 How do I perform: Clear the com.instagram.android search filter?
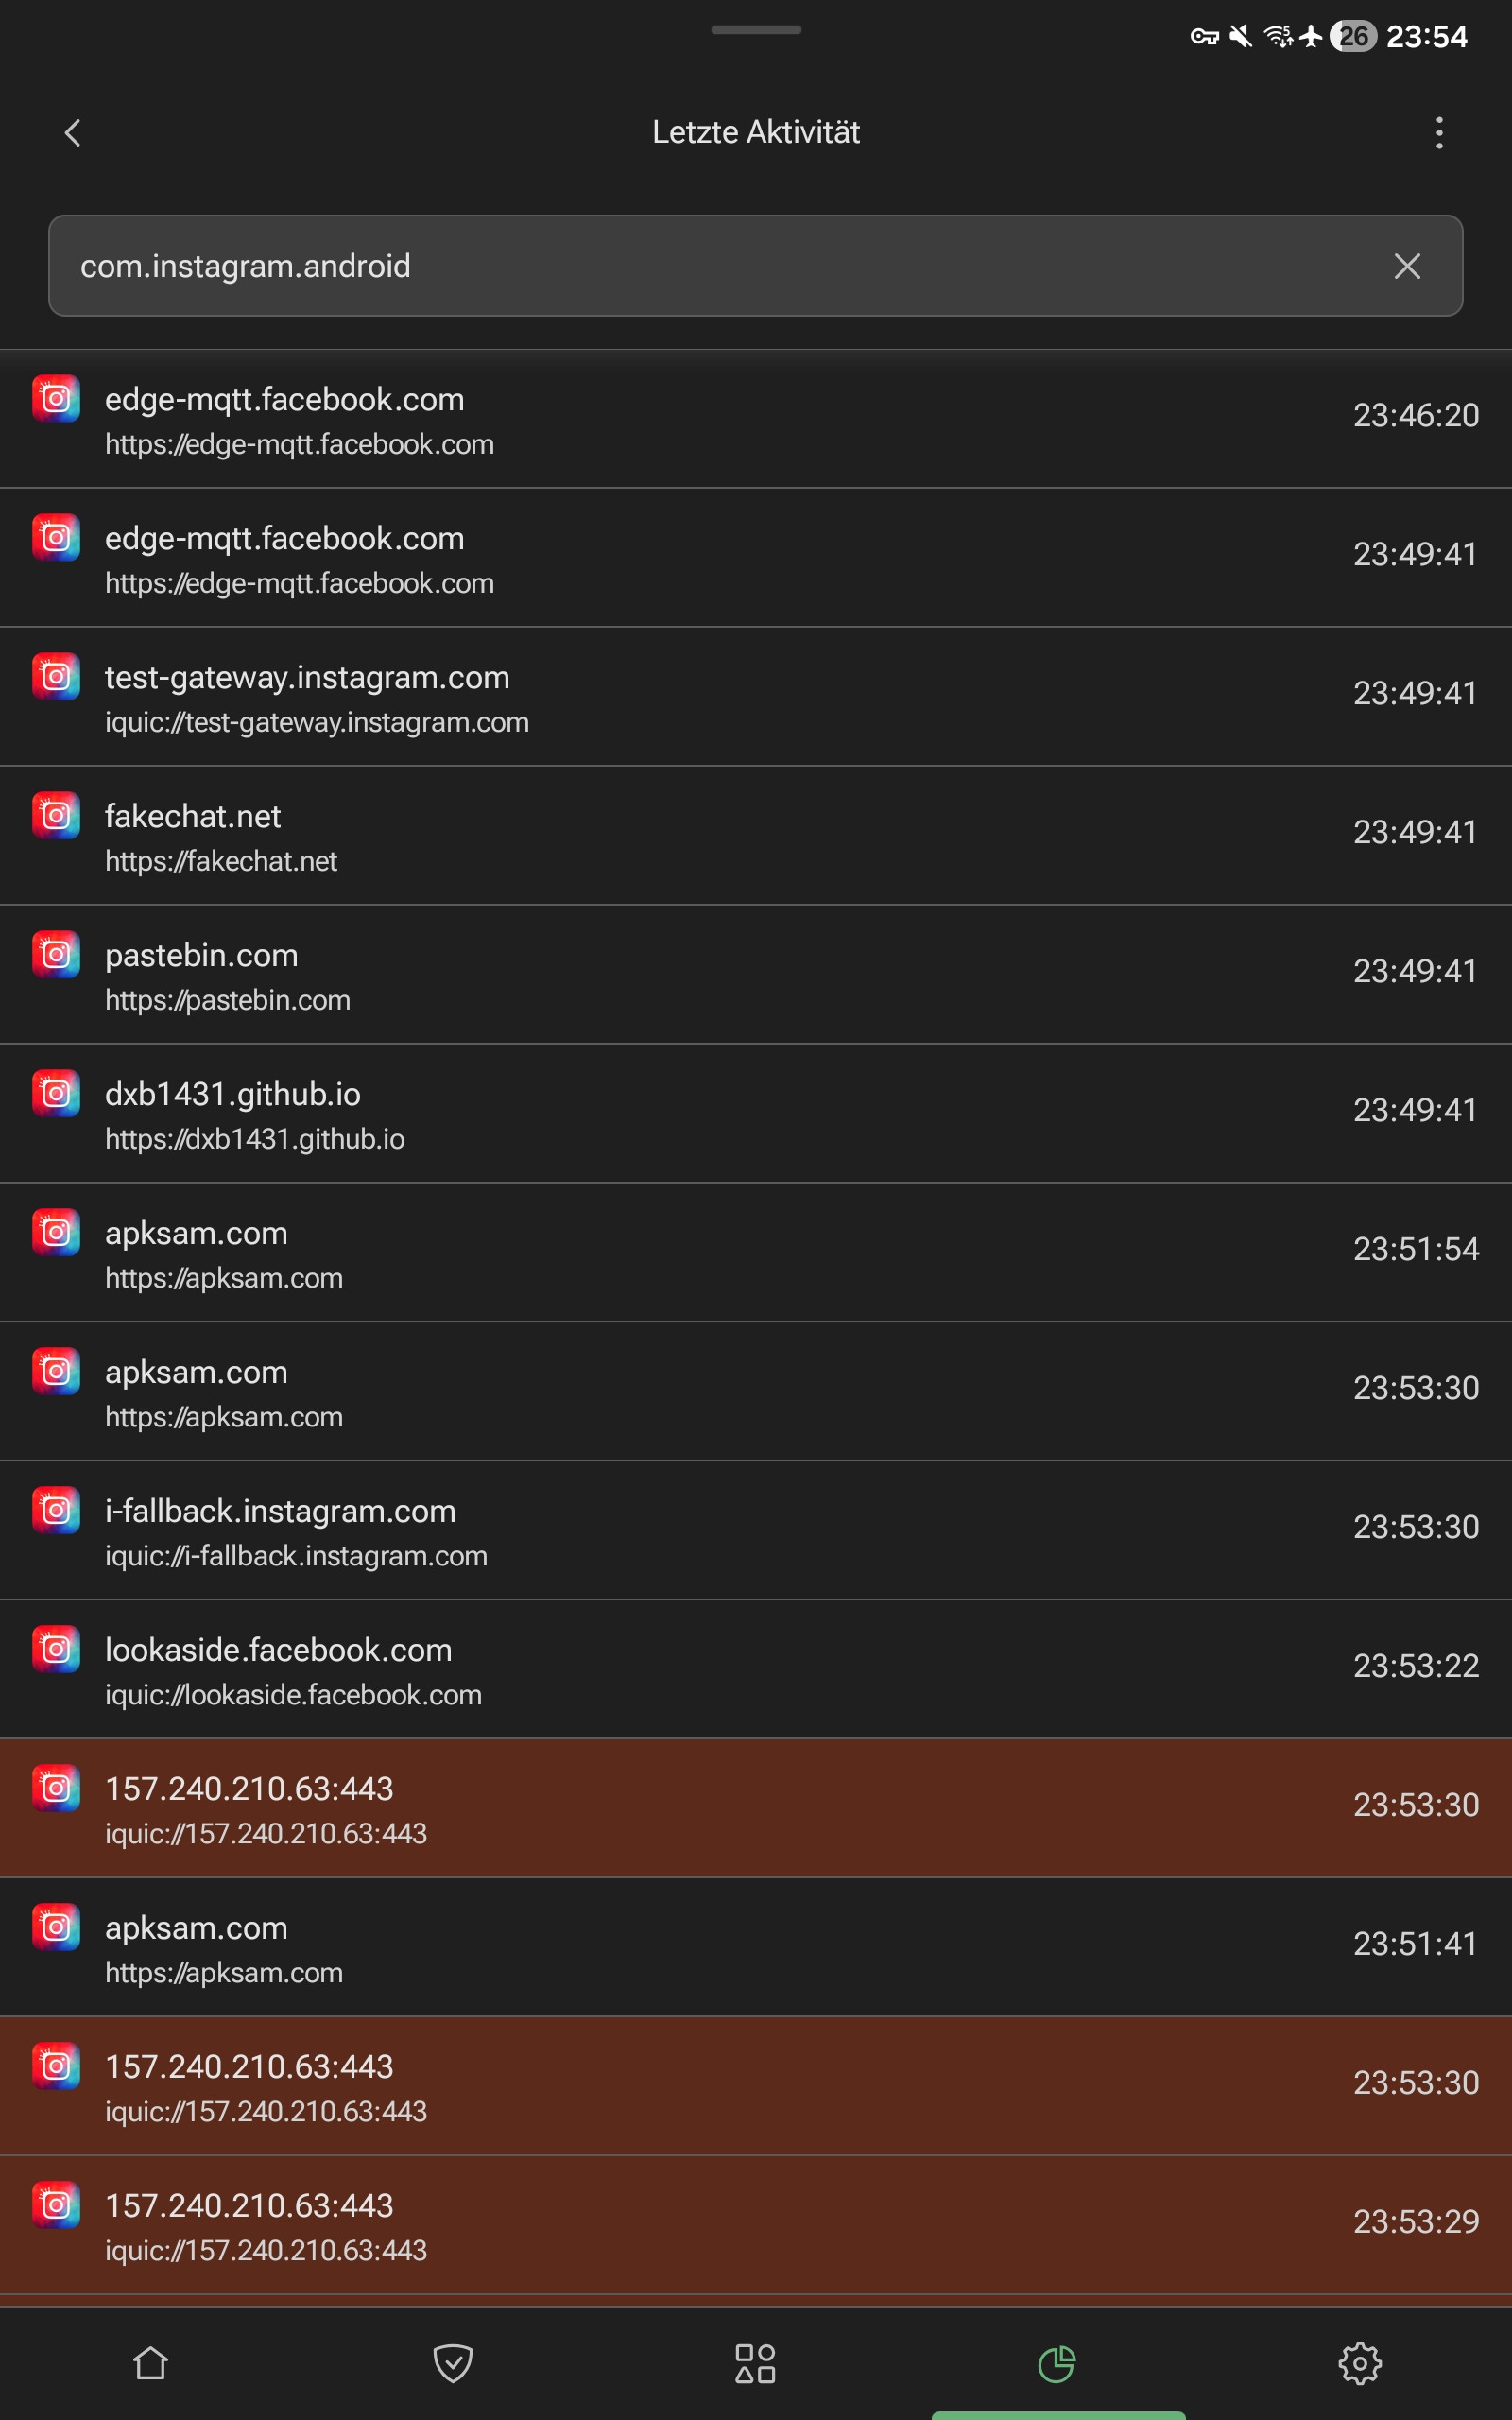1407,266
